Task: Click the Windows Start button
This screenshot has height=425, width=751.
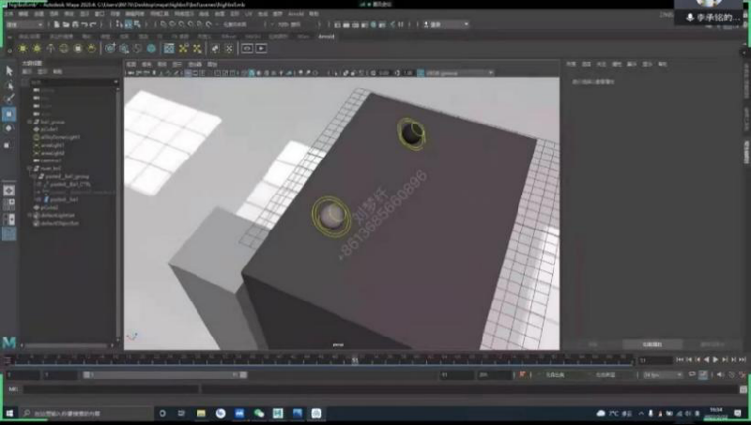Action: tap(8, 413)
